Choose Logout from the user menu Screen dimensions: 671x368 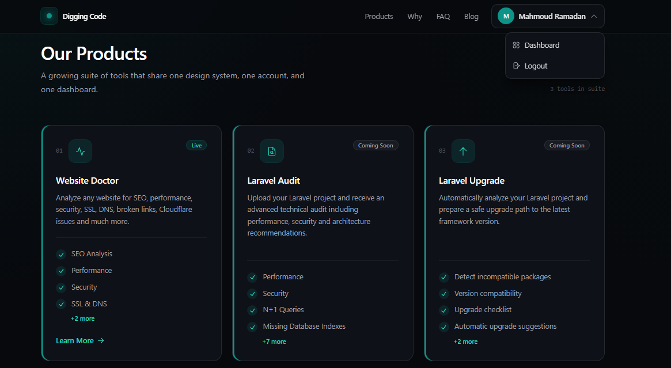555,66
